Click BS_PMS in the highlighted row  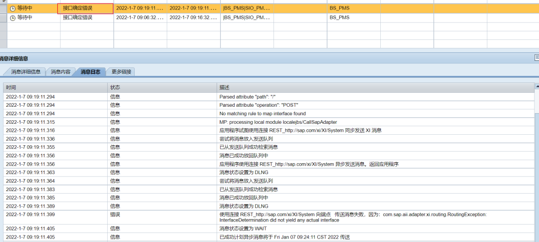[339, 8]
